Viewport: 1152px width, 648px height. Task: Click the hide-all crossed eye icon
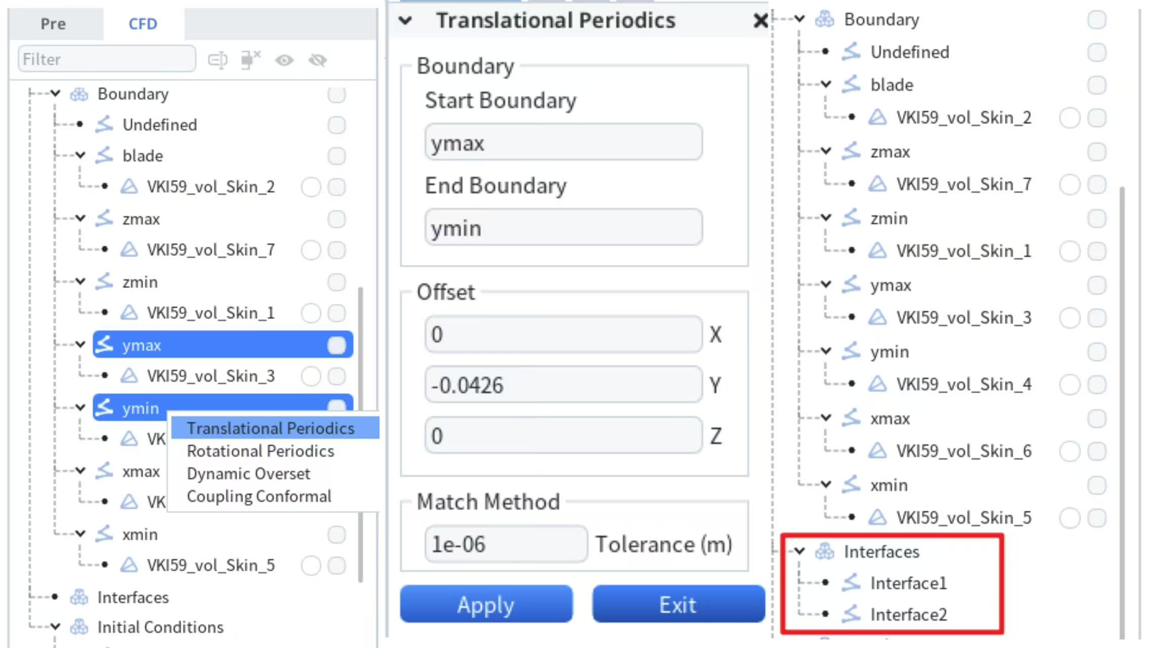pos(318,60)
